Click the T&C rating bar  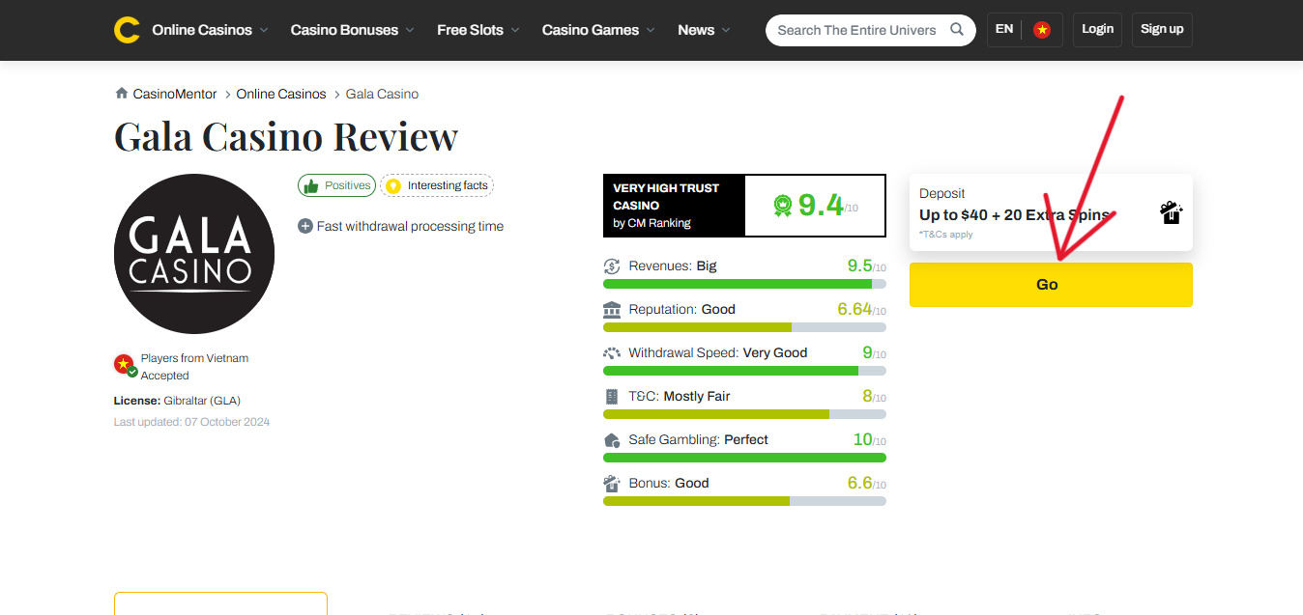click(744, 414)
